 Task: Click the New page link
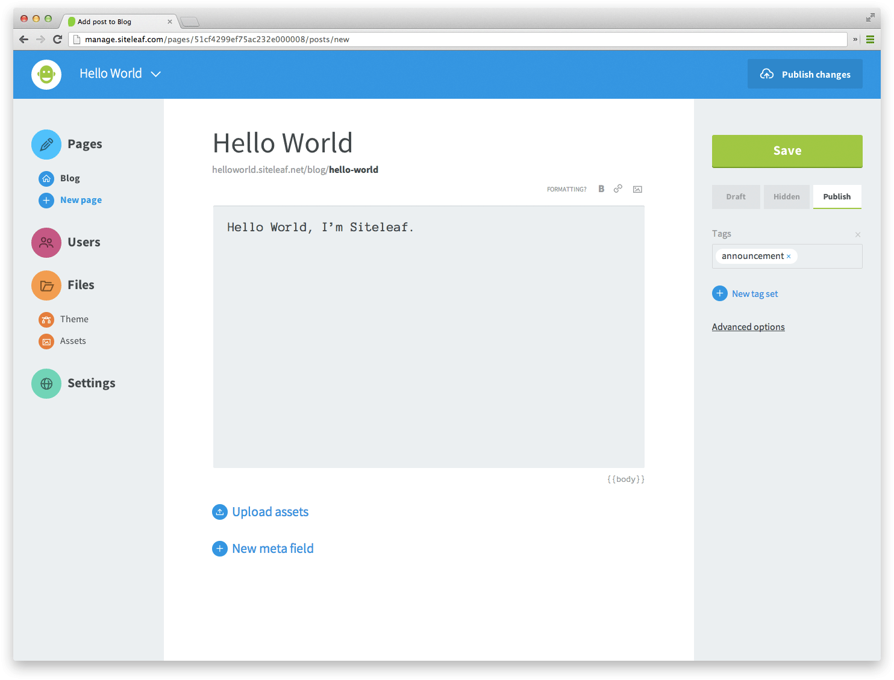click(x=81, y=200)
